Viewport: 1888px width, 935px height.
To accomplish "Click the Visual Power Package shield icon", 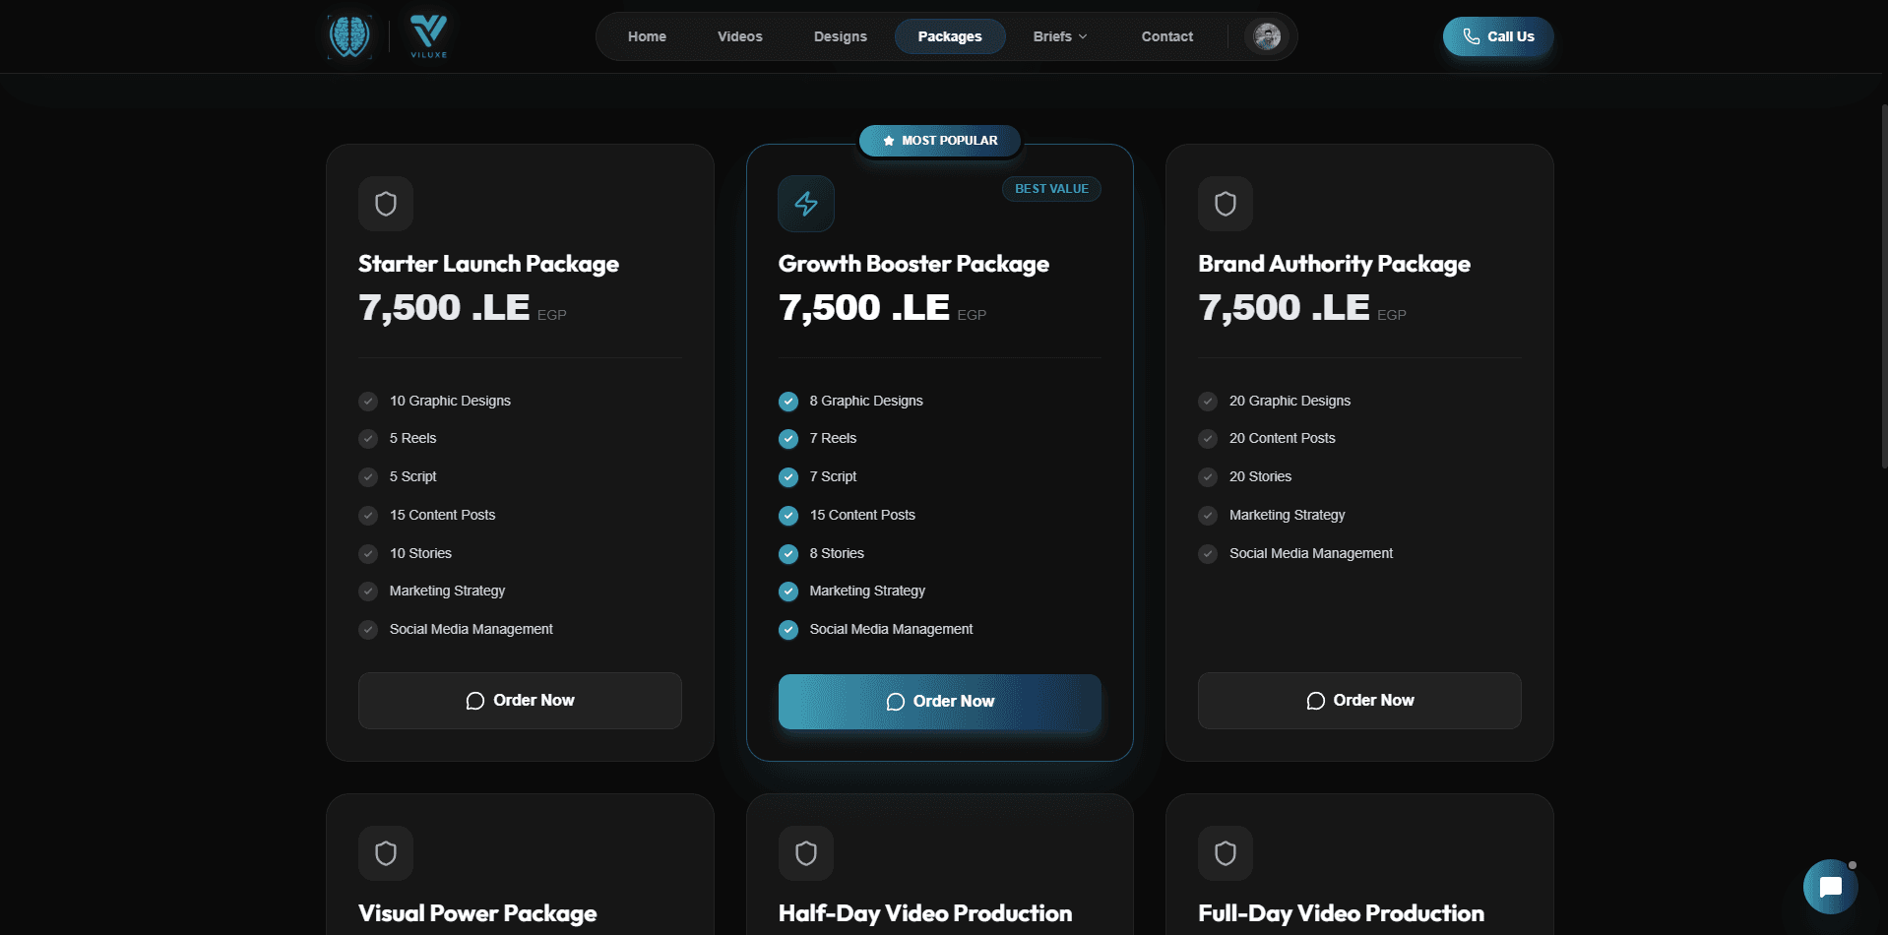I will [x=386, y=853].
